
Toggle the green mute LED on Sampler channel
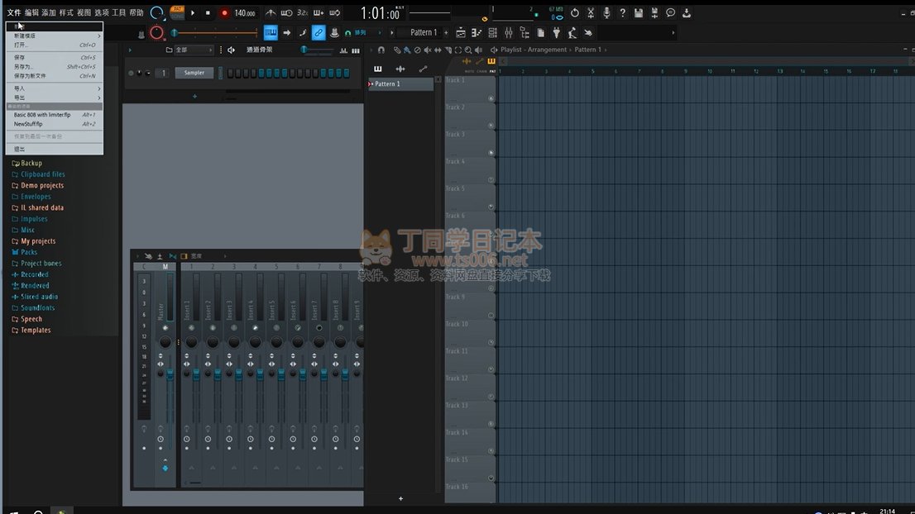click(x=131, y=73)
